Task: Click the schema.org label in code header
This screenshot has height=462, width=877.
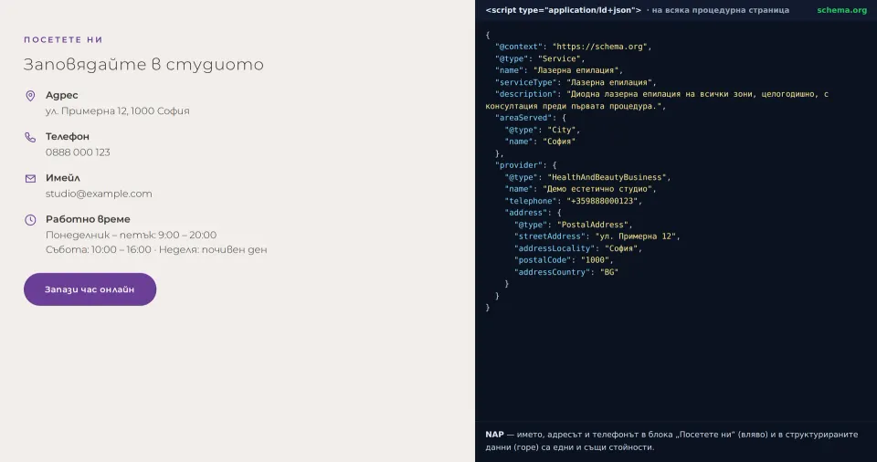Action: (x=841, y=10)
